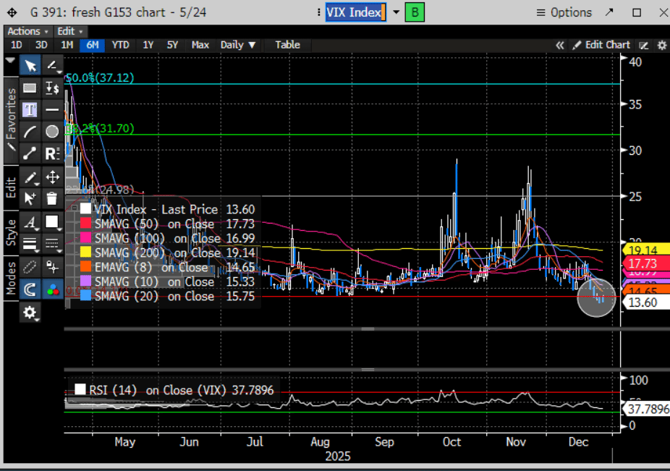Select the Text annotation tool

tap(30, 110)
